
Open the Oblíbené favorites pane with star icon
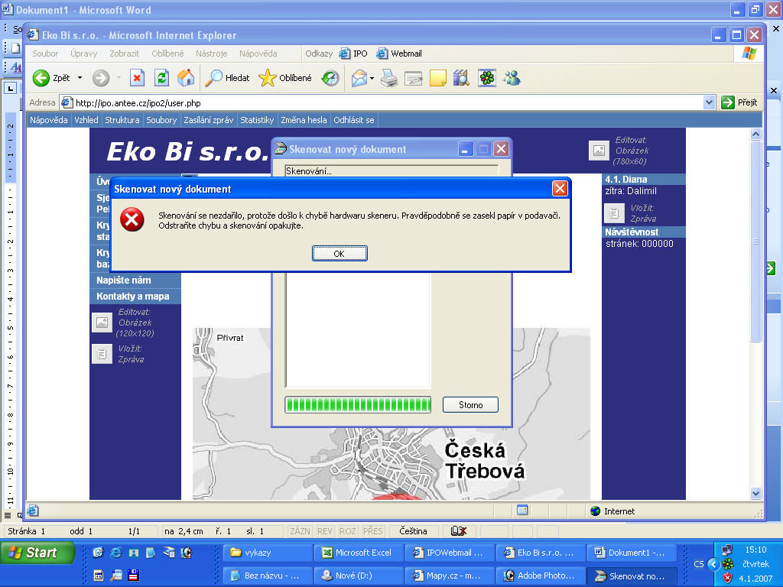click(x=285, y=78)
